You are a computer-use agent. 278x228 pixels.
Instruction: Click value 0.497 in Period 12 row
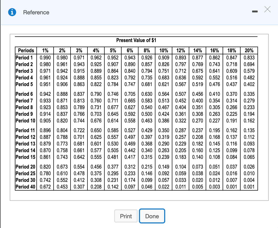click(x=130, y=137)
